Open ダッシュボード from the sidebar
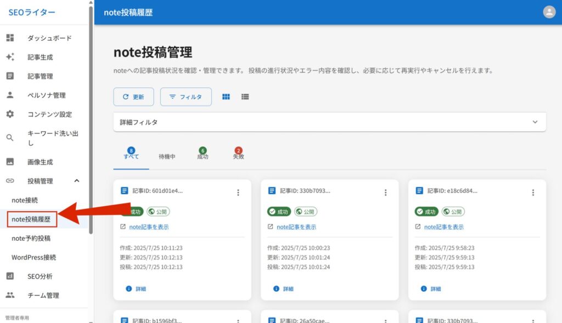The height and width of the screenshot is (323, 562). tap(49, 38)
